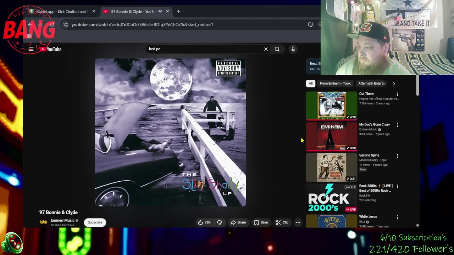
Task: Run search with magnifier icon
Action: pos(277,49)
